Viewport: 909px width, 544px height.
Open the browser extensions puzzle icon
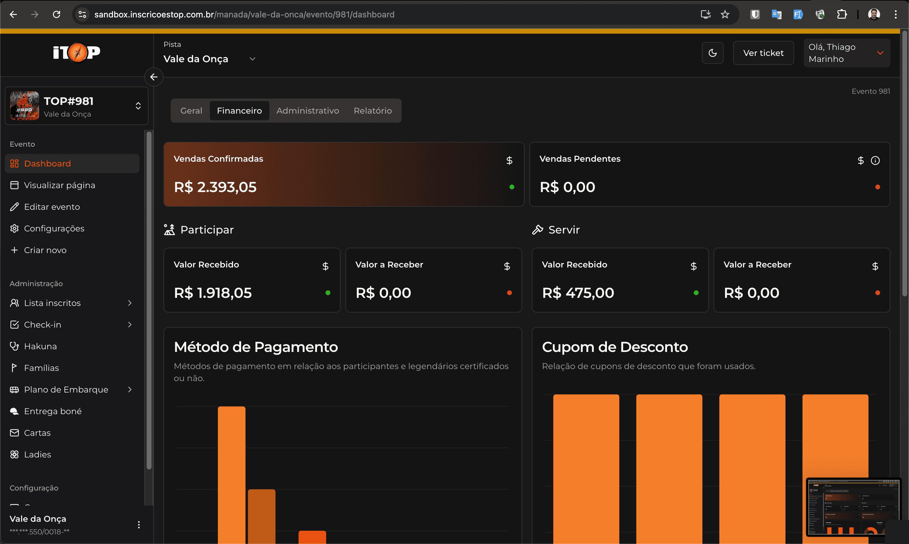pos(842,14)
